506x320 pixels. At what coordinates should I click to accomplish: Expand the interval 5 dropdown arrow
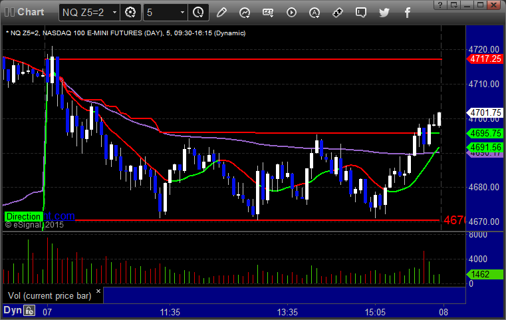[182, 13]
